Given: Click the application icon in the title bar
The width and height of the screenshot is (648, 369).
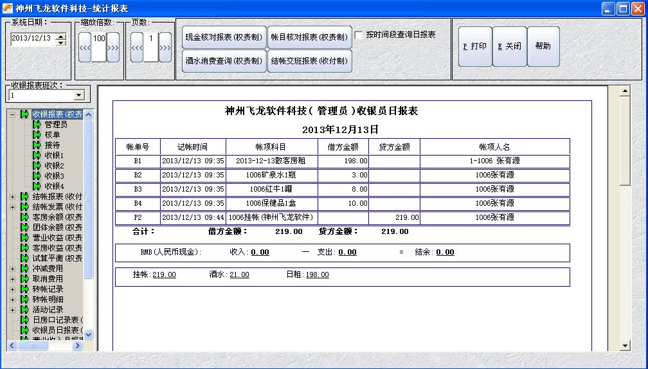Looking at the screenshot, I should tap(8, 8).
